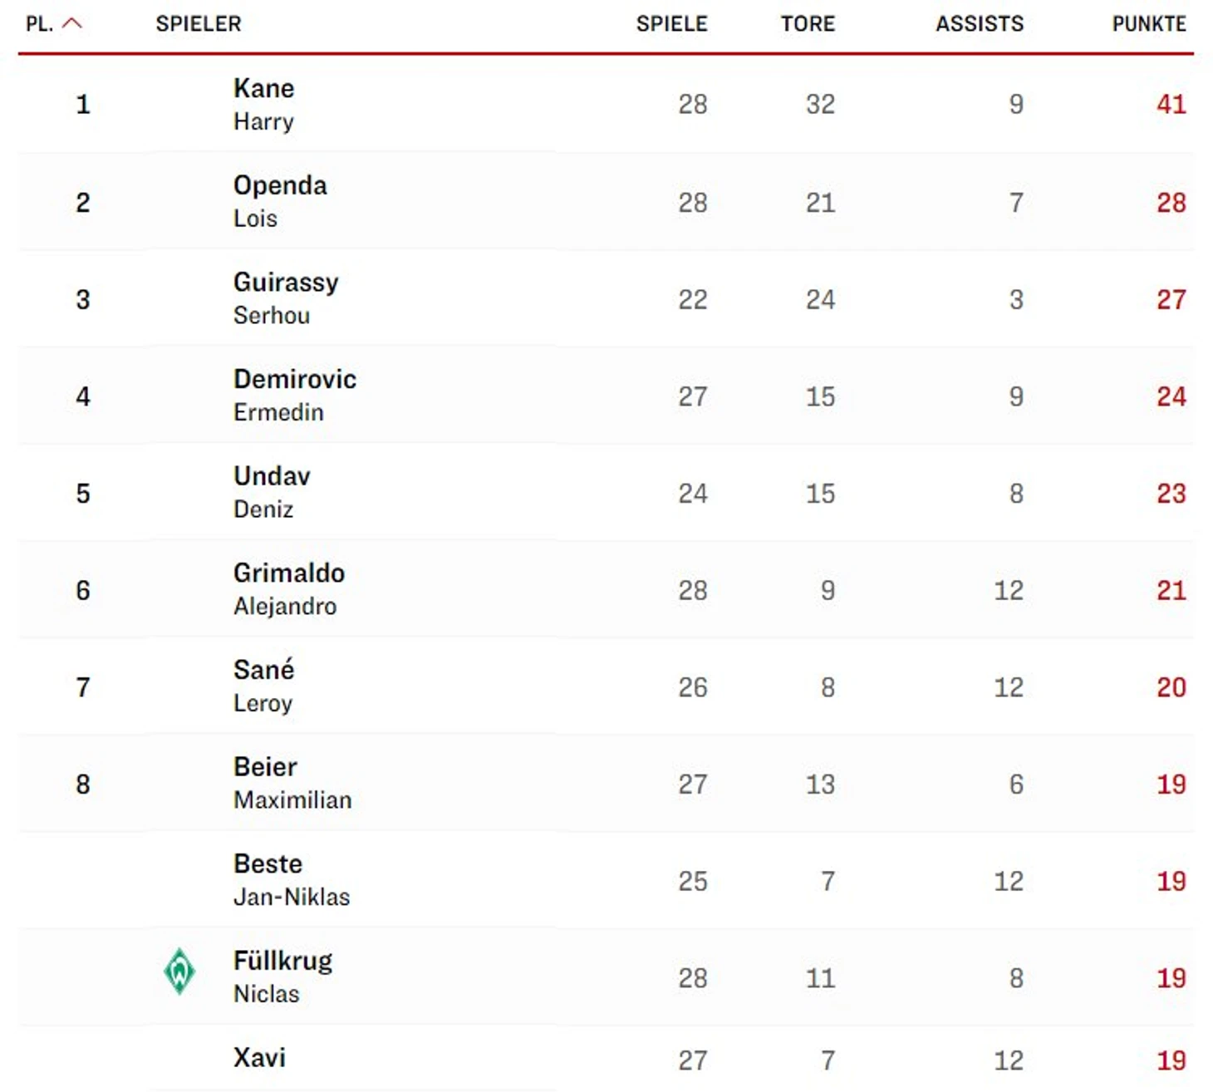
Task: Open Jan-Niklas Beste's player page
Action: pos(292,880)
